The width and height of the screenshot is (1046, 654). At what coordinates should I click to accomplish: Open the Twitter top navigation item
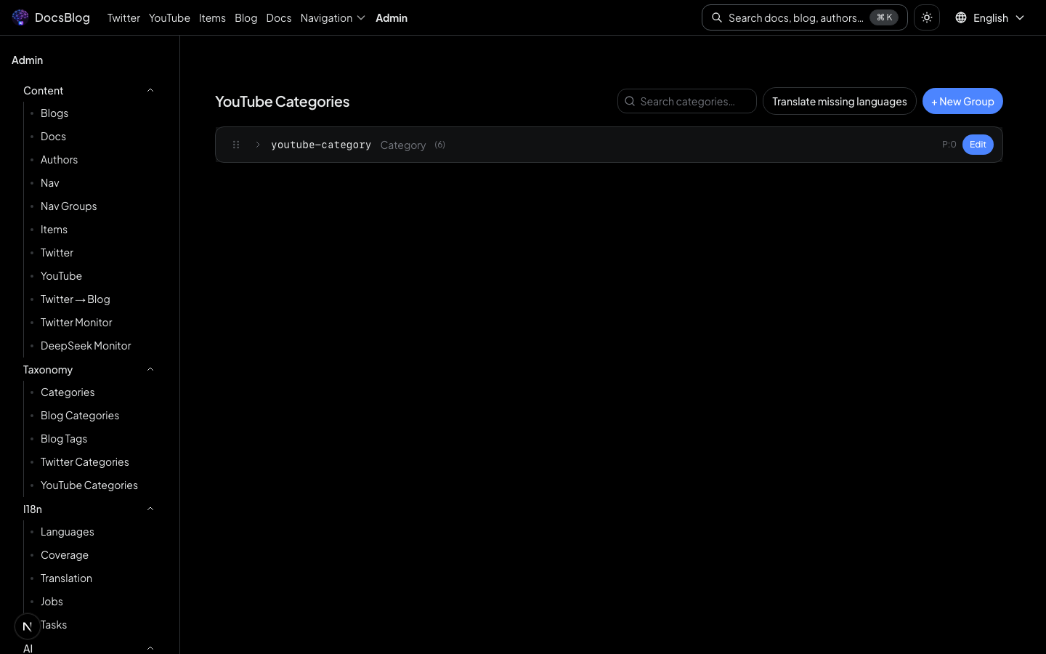pyautogui.click(x=123, y=17)
